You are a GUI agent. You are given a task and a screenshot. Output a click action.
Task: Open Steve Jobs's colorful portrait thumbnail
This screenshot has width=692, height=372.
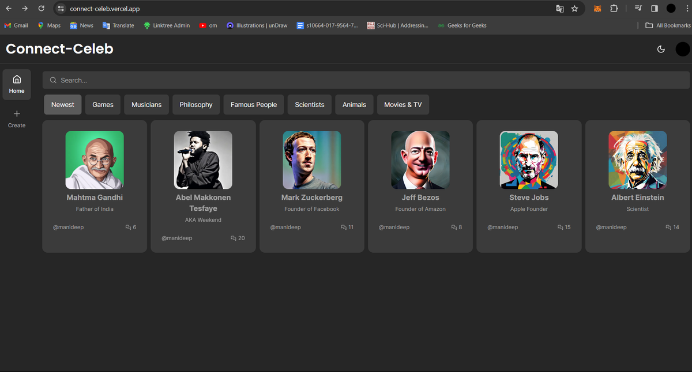529,160
